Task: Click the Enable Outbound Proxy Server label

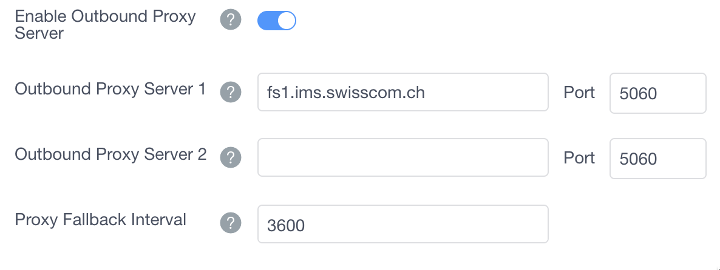Action: [104, 24]
